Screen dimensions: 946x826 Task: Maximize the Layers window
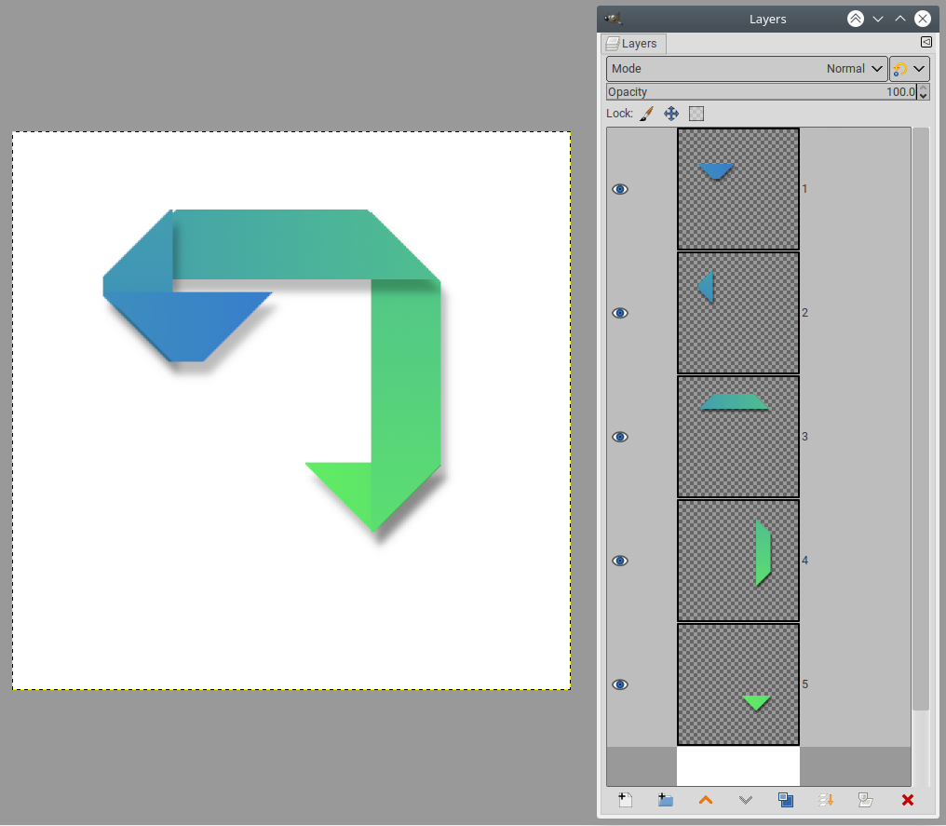900,19
